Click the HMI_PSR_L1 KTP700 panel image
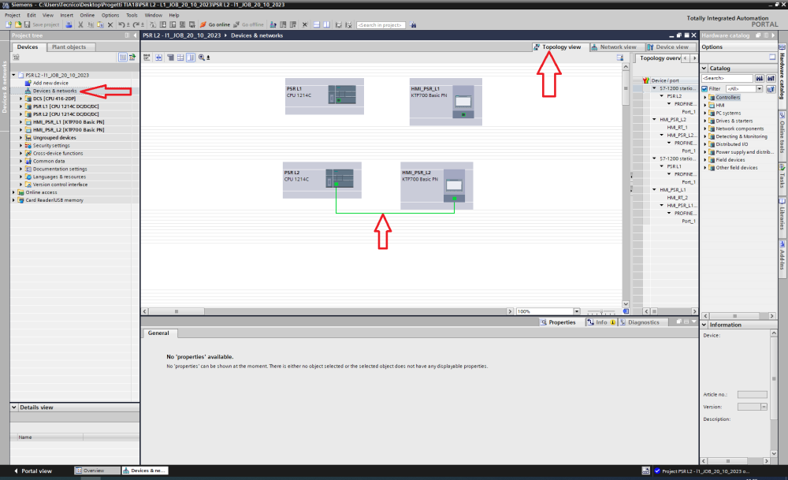Image resolution: width=788 pixels, height=480 pixels. 463,102
